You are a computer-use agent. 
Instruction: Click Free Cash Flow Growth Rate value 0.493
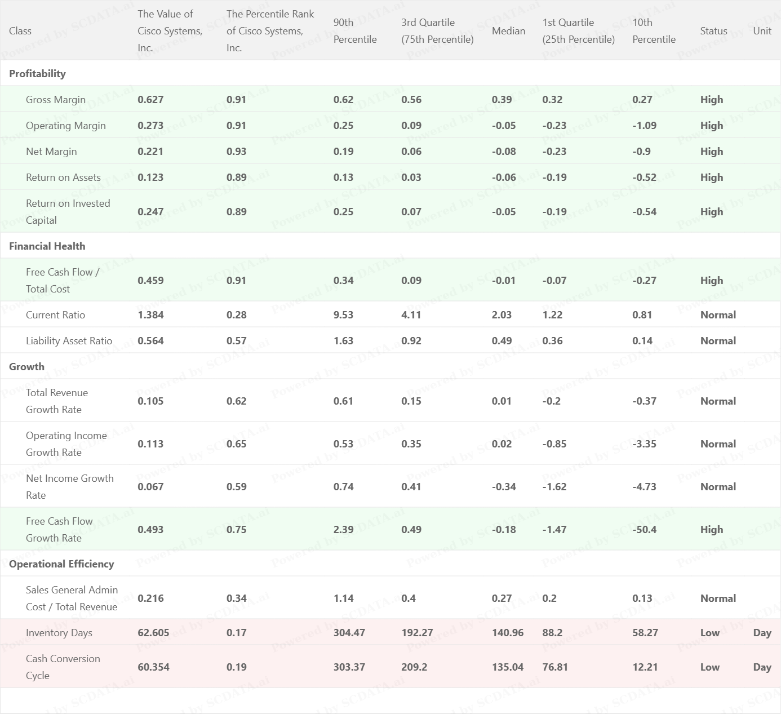point(150,530)
